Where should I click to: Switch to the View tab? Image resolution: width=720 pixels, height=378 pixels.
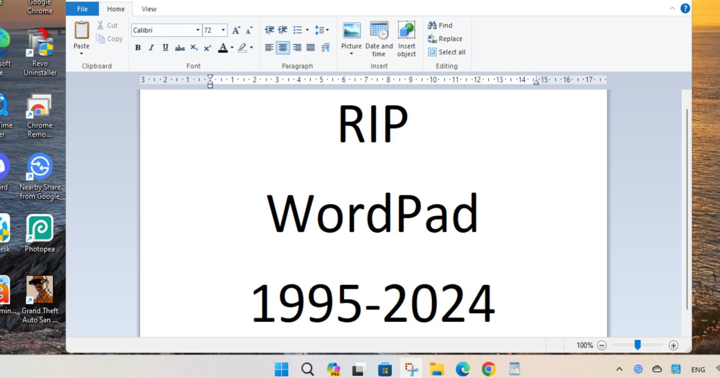149,9
